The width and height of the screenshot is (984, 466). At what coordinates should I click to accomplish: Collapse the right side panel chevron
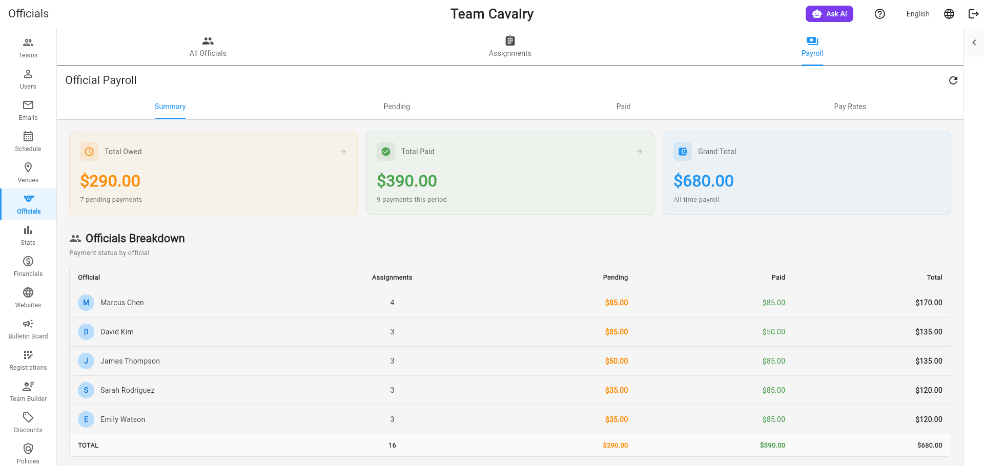coord(974,43)
